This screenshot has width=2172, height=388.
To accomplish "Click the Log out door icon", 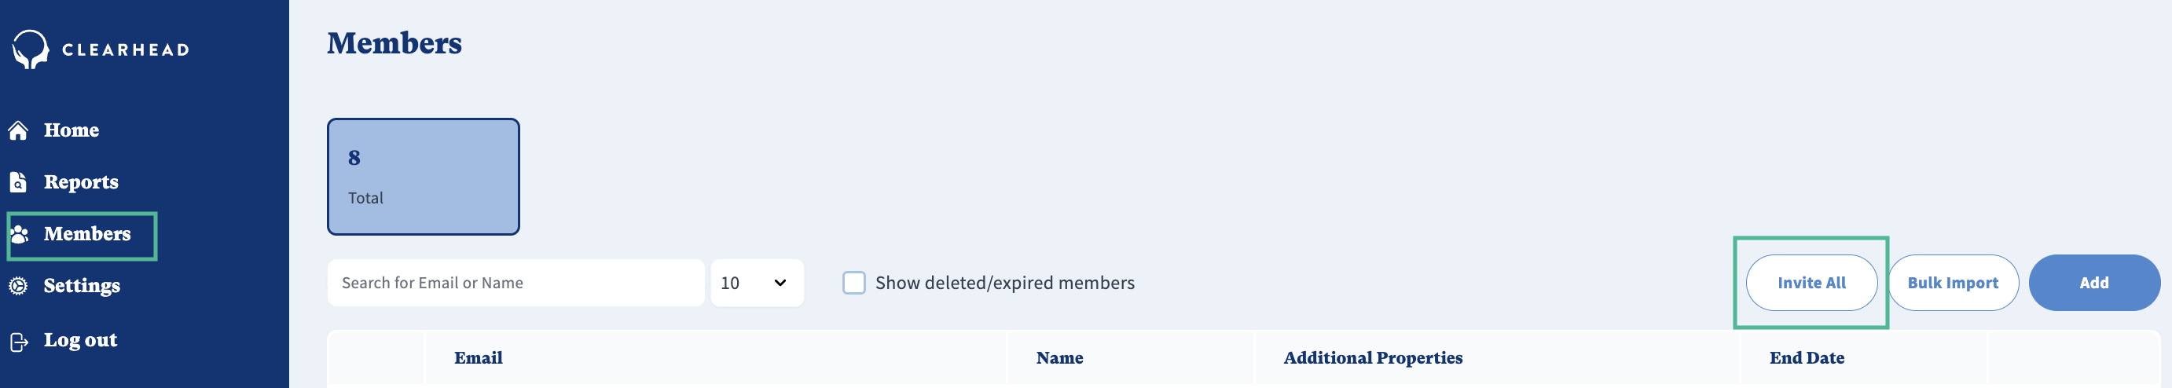I will tap(19, 341).
